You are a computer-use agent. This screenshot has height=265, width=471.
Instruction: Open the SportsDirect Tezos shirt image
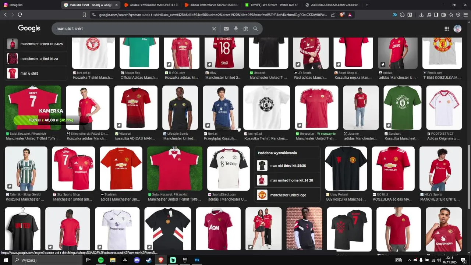[229, 169]
